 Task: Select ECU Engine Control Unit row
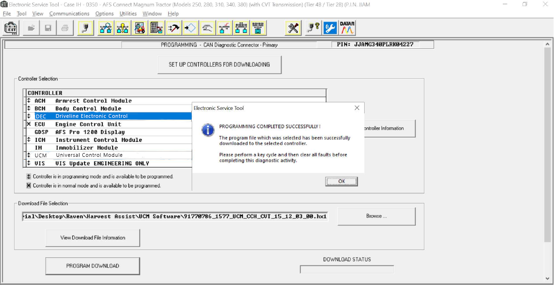tap(109, 124)
